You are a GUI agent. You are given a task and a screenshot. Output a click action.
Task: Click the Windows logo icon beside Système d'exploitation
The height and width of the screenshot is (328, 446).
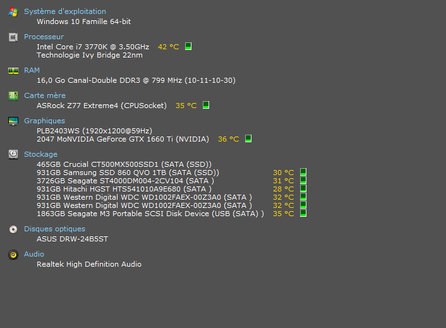pos(13,12)
